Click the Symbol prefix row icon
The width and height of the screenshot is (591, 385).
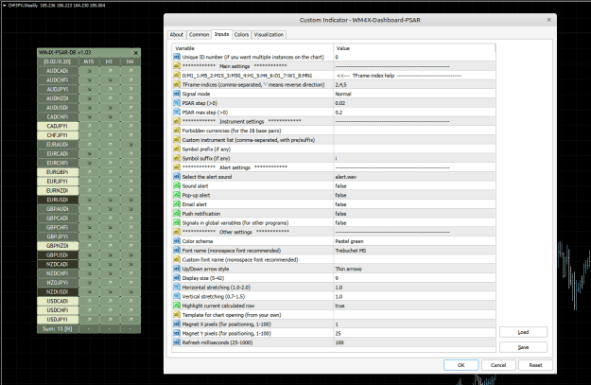pyautogui.click(x=177, y=149)
